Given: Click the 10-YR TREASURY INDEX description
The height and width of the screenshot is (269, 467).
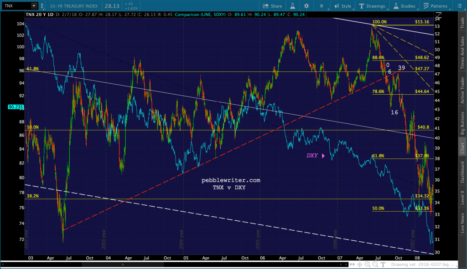Looking at the screenshot, I should pyautogui.click(x=73, y=6).
